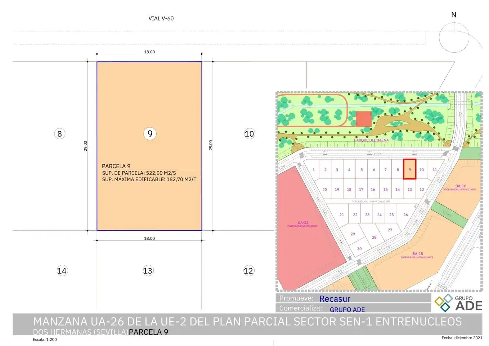Click the Comercializa: label
The width and height of the screenshot is (489, 346).
301,308
